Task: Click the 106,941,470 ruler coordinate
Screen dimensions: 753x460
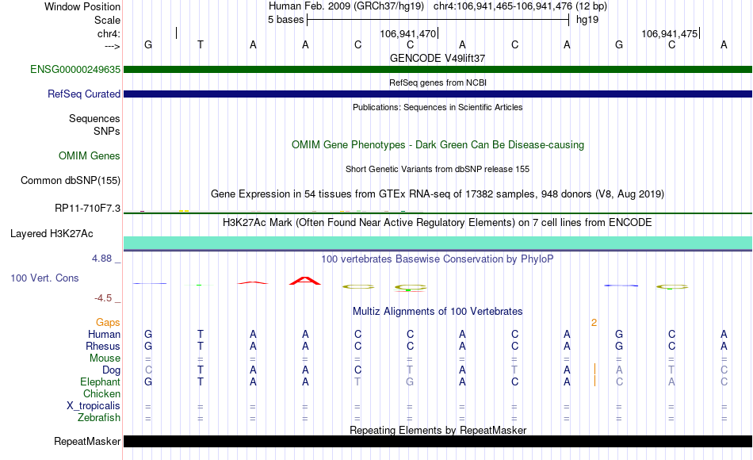Action: coord(407,33)
